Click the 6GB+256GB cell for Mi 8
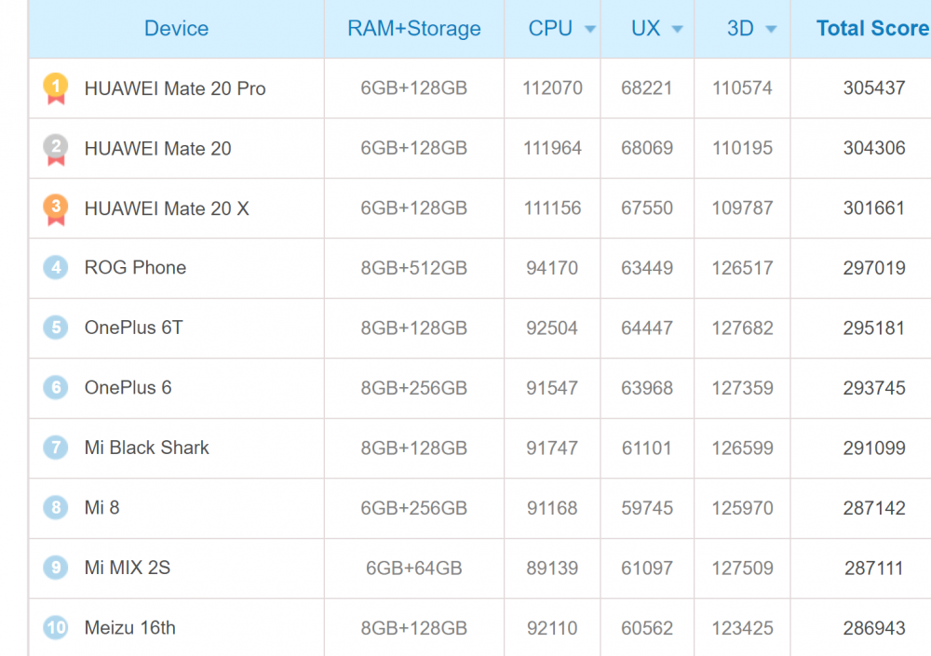931x656 pixels. (414, 507)
